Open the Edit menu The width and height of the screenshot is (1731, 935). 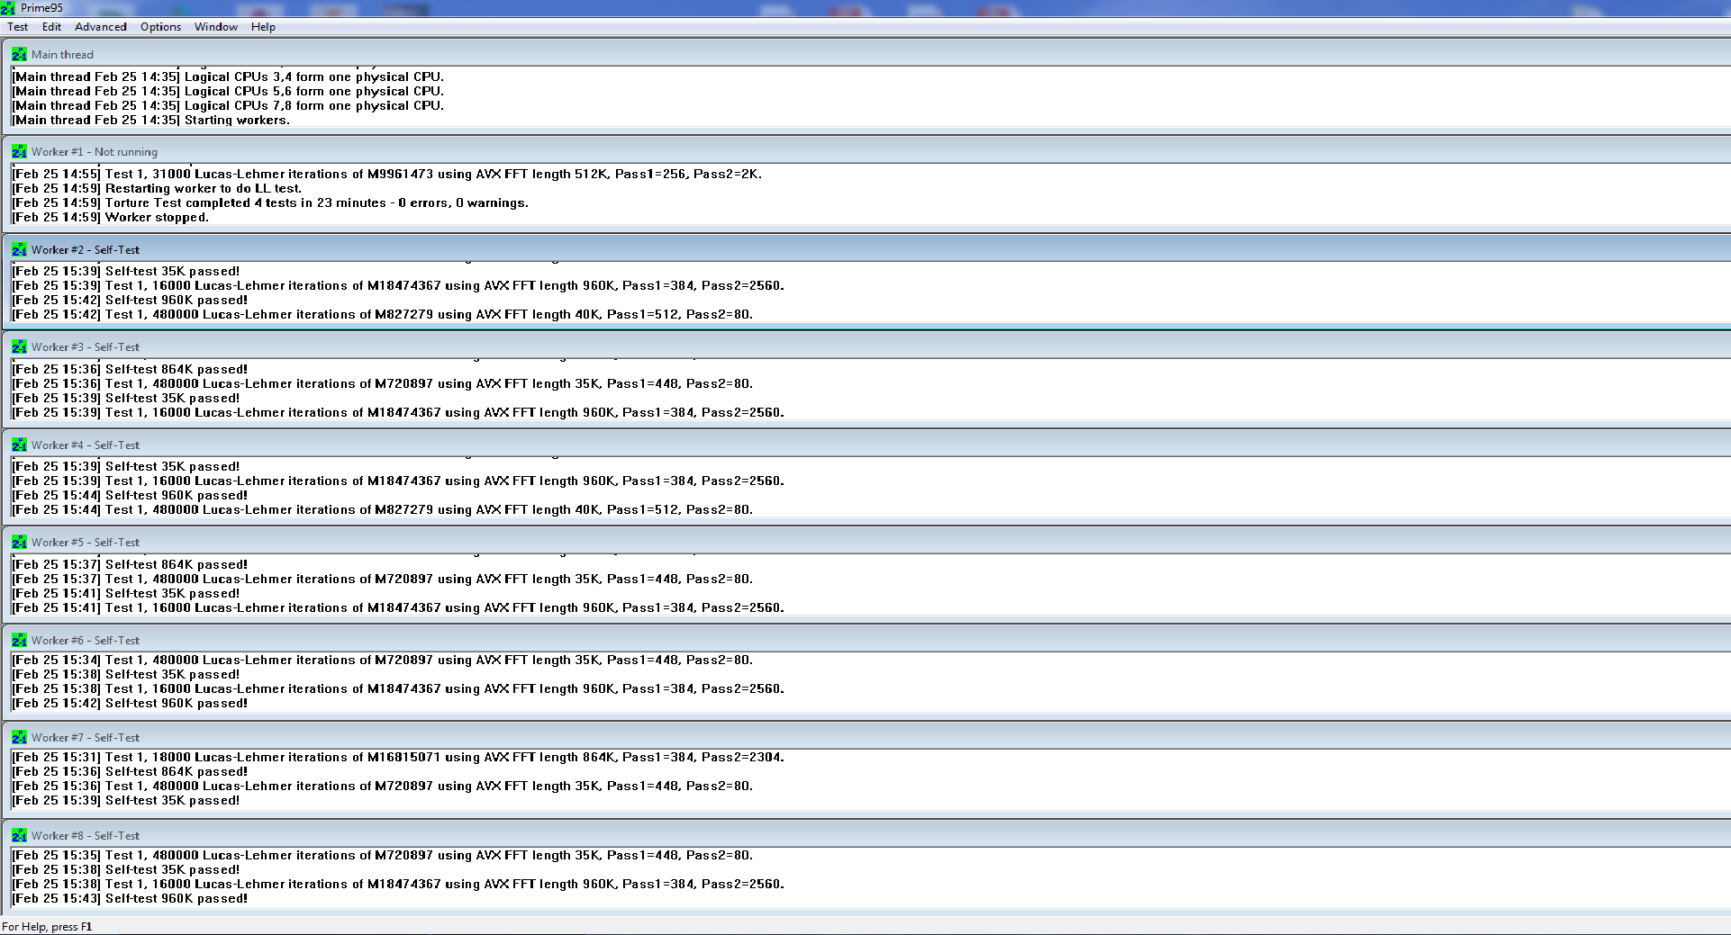51,27
